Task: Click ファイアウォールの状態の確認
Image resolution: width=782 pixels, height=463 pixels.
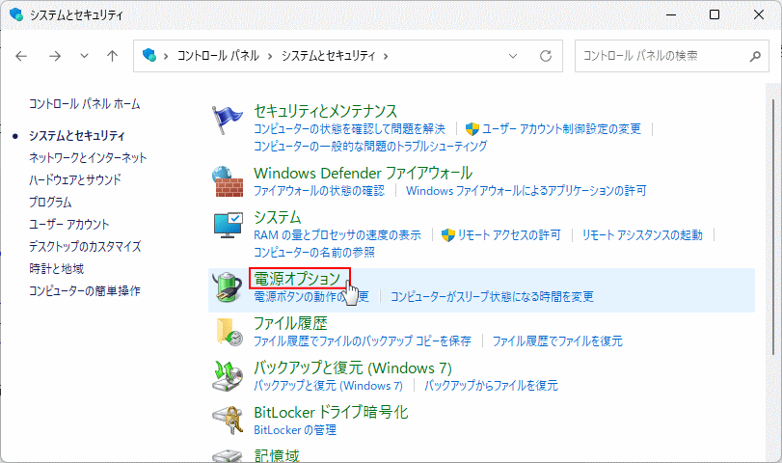Action: pos(319,191)
